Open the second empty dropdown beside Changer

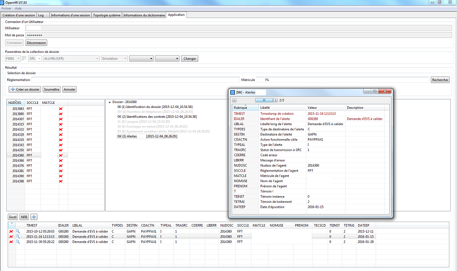point(167,59)
